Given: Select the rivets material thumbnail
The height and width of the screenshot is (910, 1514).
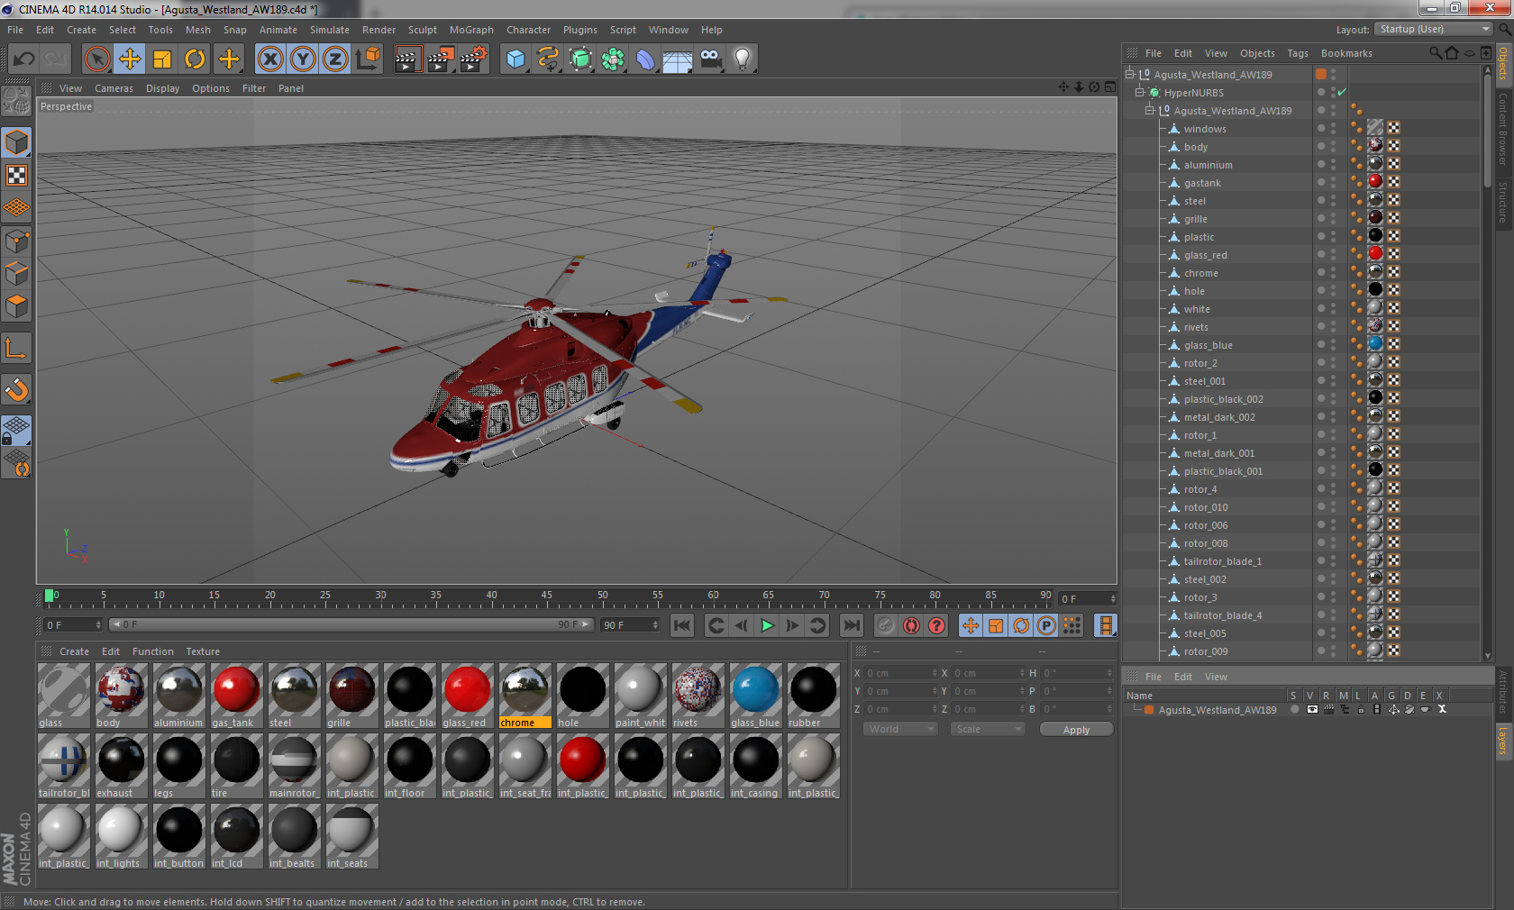Looking at the screenshot, I should [x=698, y=696].
